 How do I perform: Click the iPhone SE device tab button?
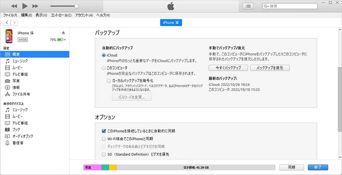(171, 22)
